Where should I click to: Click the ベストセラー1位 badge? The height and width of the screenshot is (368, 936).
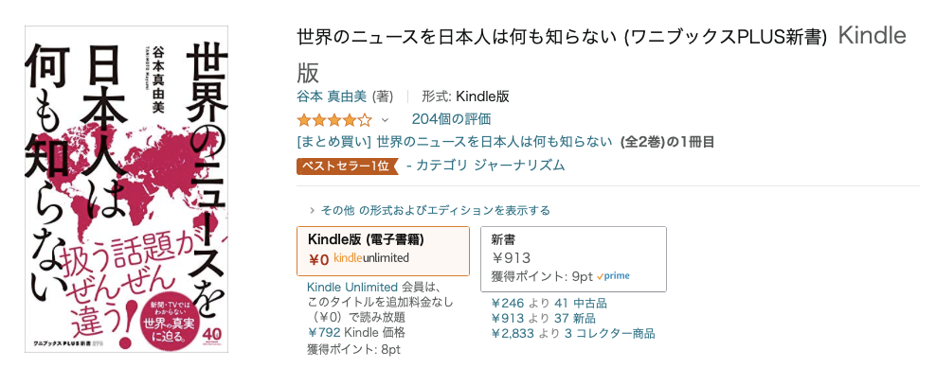347,166
